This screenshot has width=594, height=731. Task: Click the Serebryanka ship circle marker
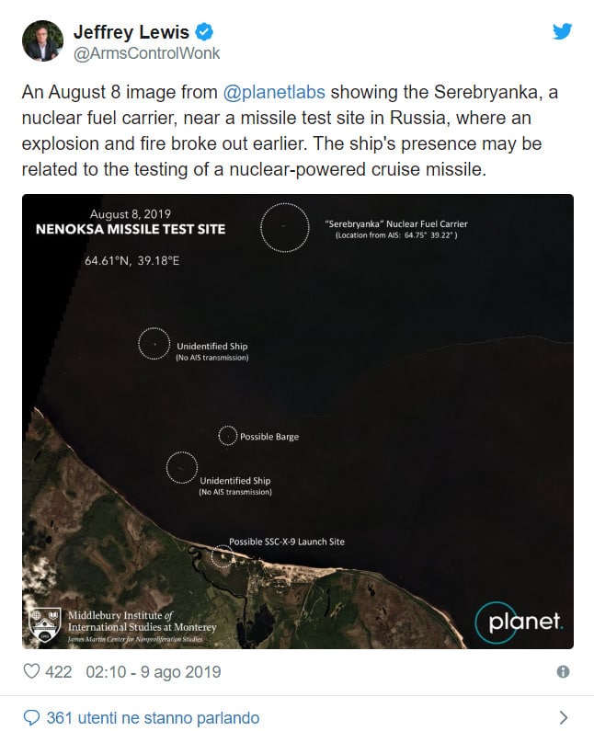284,227
